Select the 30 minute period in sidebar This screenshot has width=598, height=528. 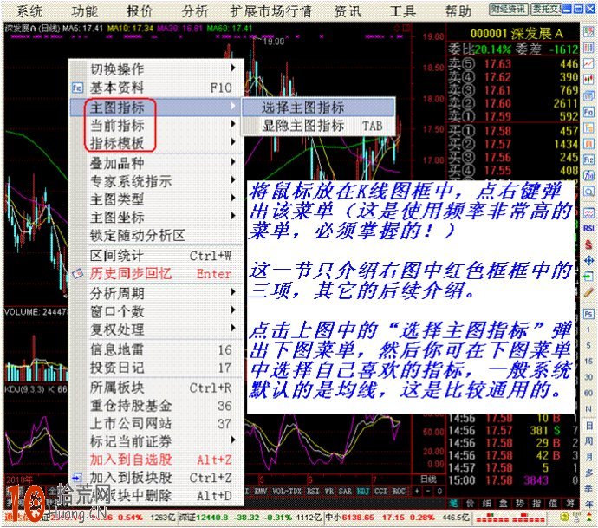588,377
